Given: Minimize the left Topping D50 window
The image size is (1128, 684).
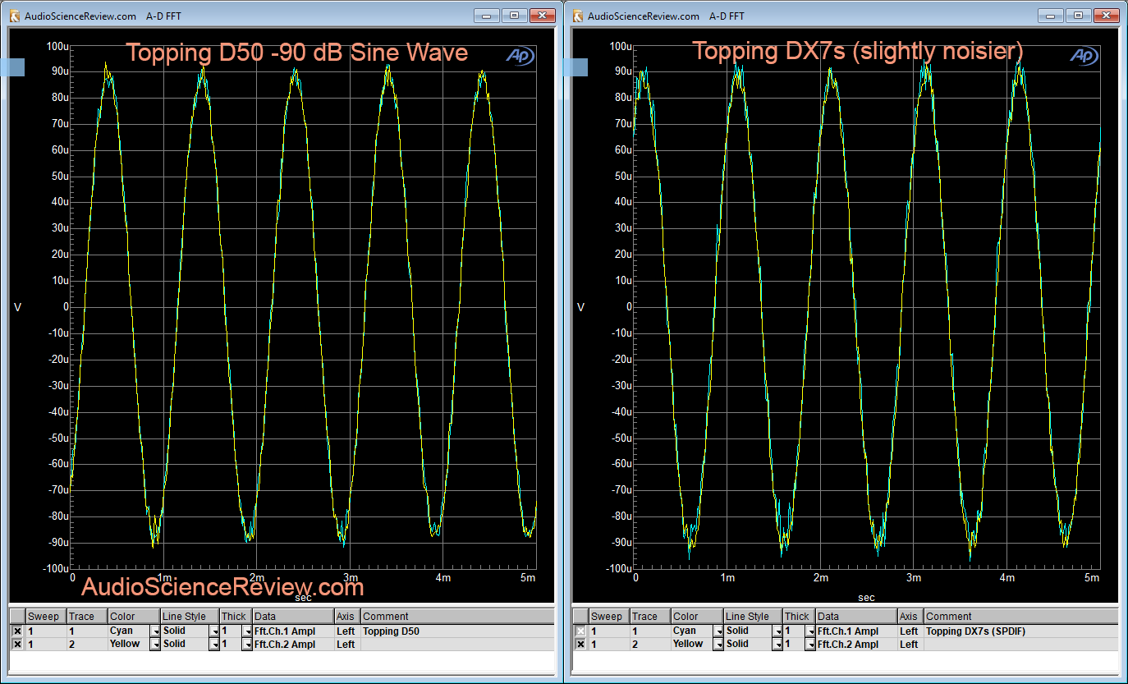Looking at the screenshot, I should 486,15.
